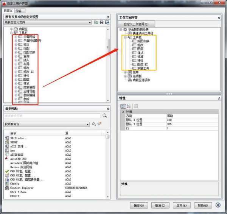Click the alphabetical sort icon in 特性
This screenshot has width=227, height=214.
(x=129, y=106)
